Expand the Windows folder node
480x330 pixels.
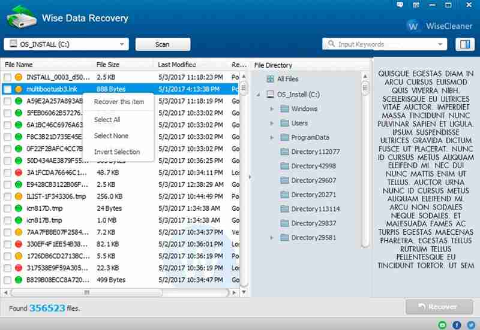point(272,109)
